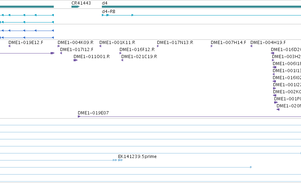Screen dimensions: 301x183
Task: Select the arrow glyph under DME1-004H19.F
Action: [x=251, y=46]
